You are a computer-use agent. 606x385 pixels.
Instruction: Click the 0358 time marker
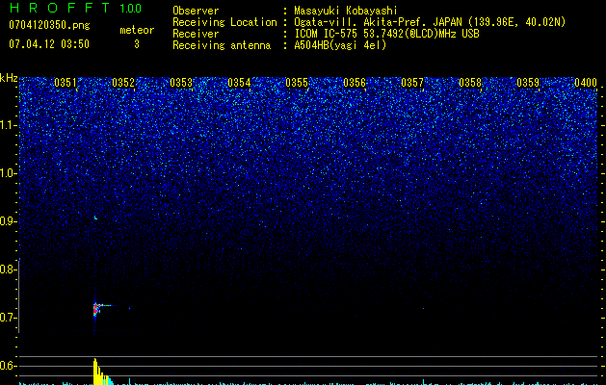pos(470,83)
